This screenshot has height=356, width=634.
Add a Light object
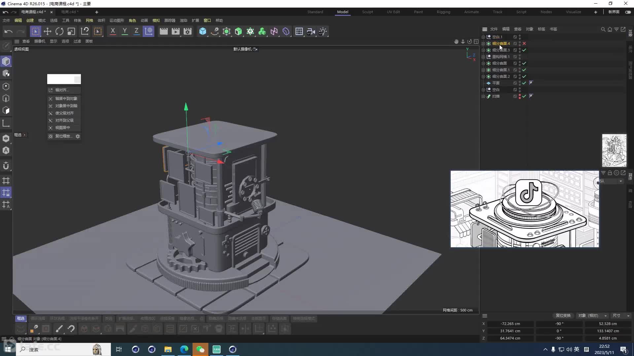323,31
